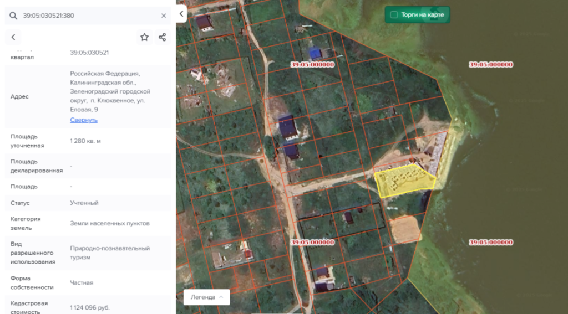Click the "Учтенный" status value
The width and height of the screenshot is (568, 314).
tap(84, 203)
